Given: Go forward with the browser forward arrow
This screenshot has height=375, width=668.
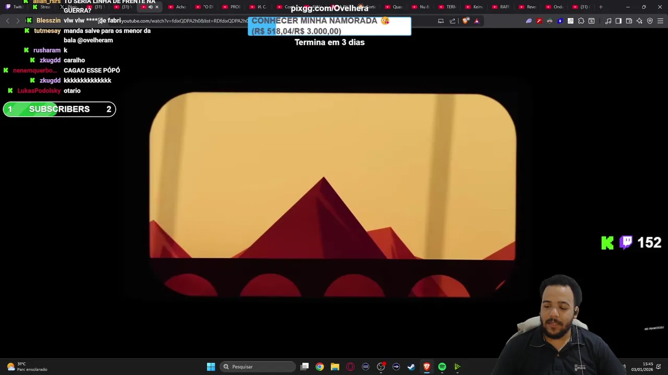Looking at the screenshot, I should tap(18, 21).
